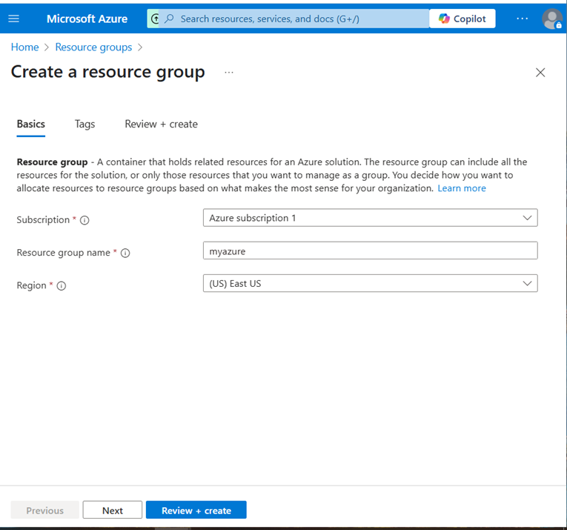
Task: Click the Microsoft Azure logo text
Action: 87,19
